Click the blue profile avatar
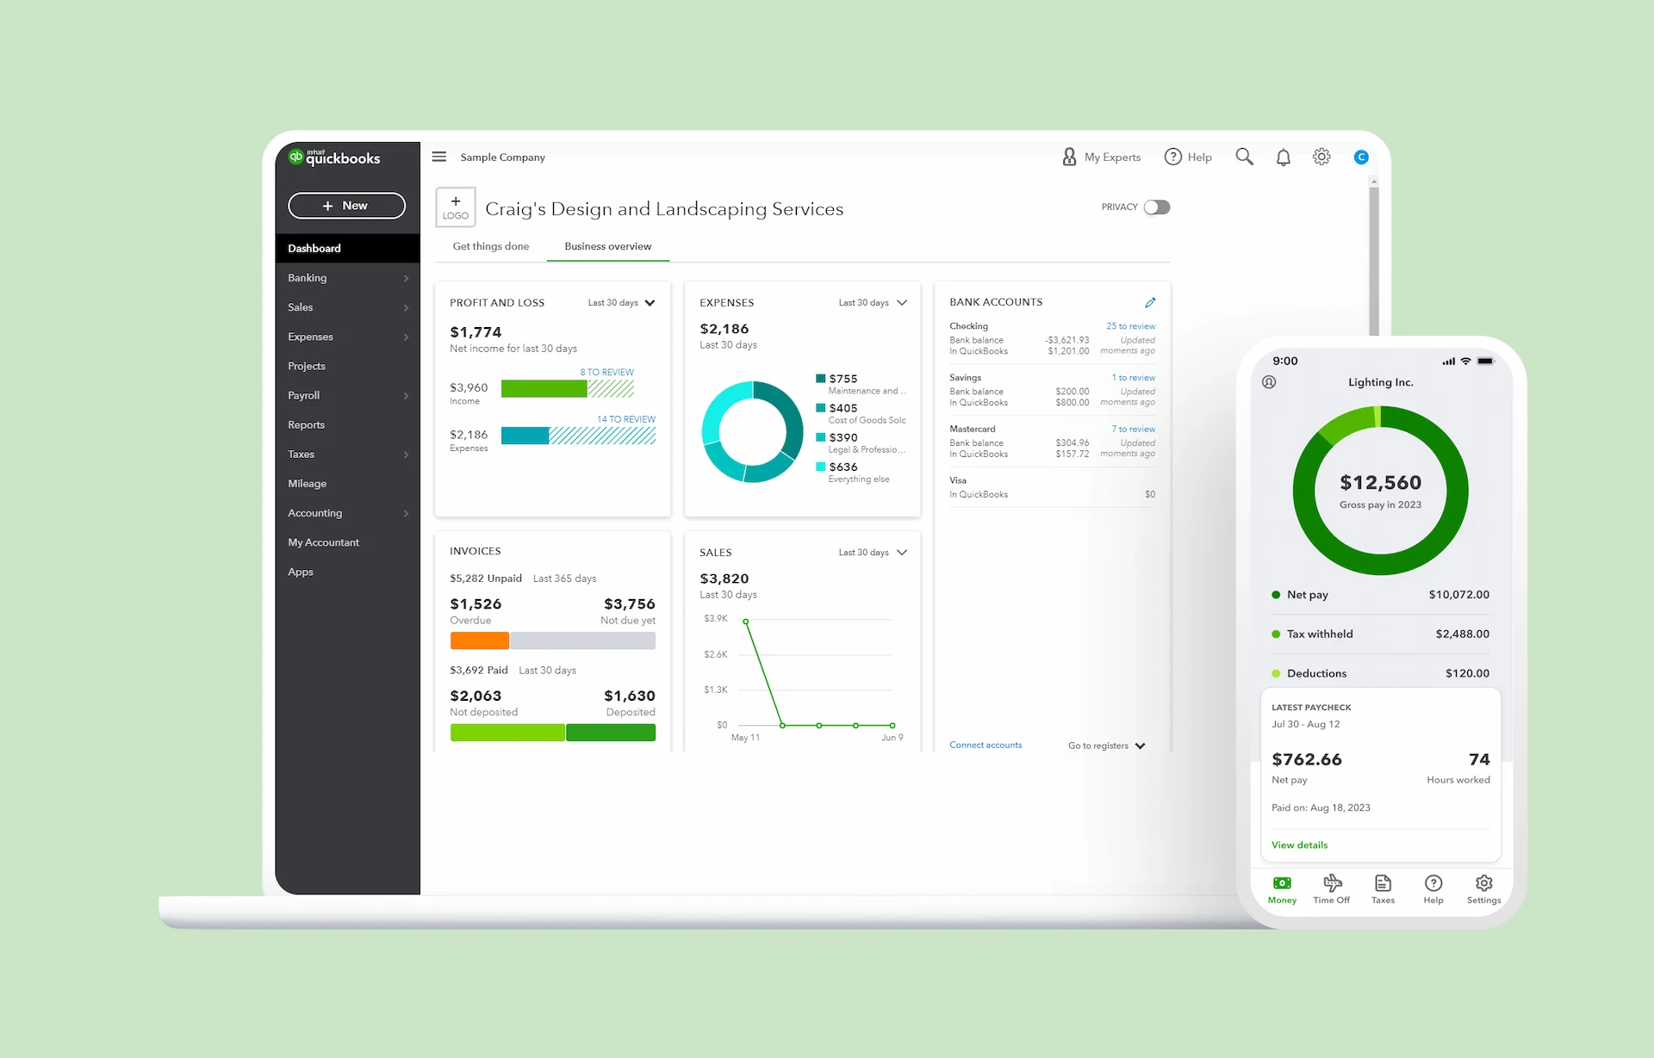Image resolution: width=1654 pixels, height=1058 pixels. [1361, 157]
